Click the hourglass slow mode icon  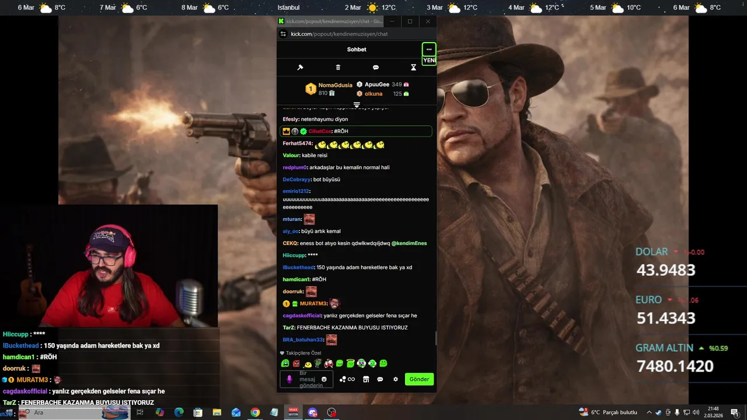point(413,68)
